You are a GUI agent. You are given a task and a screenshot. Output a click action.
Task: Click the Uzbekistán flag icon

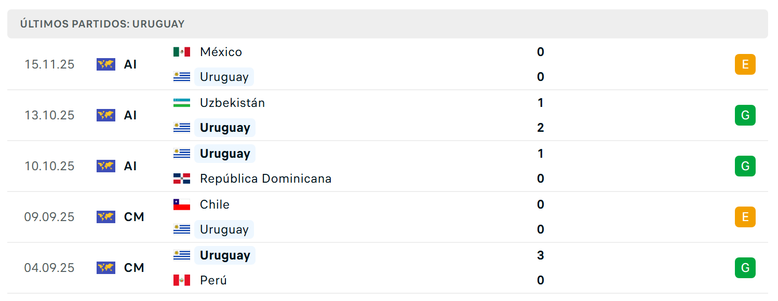182,103
